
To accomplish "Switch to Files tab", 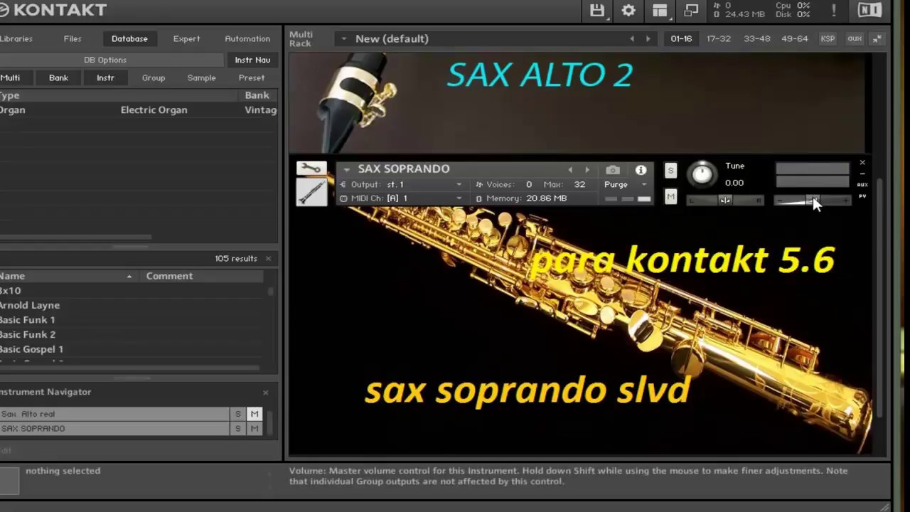I will click(73, 38).
